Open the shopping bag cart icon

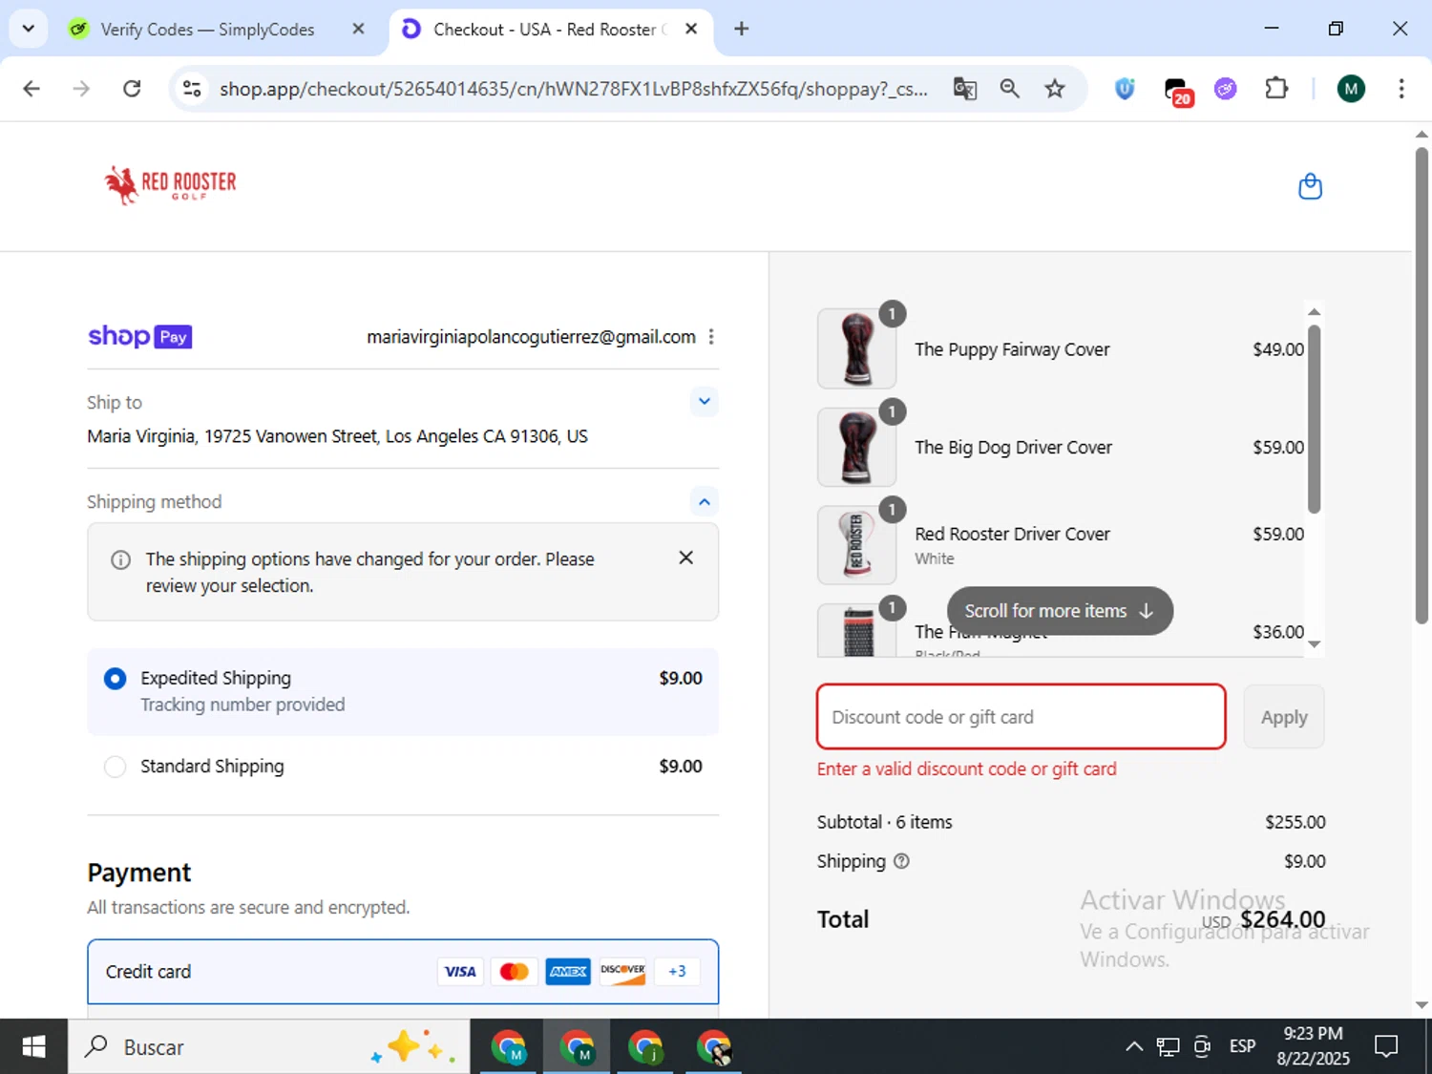coord(1310,186)
